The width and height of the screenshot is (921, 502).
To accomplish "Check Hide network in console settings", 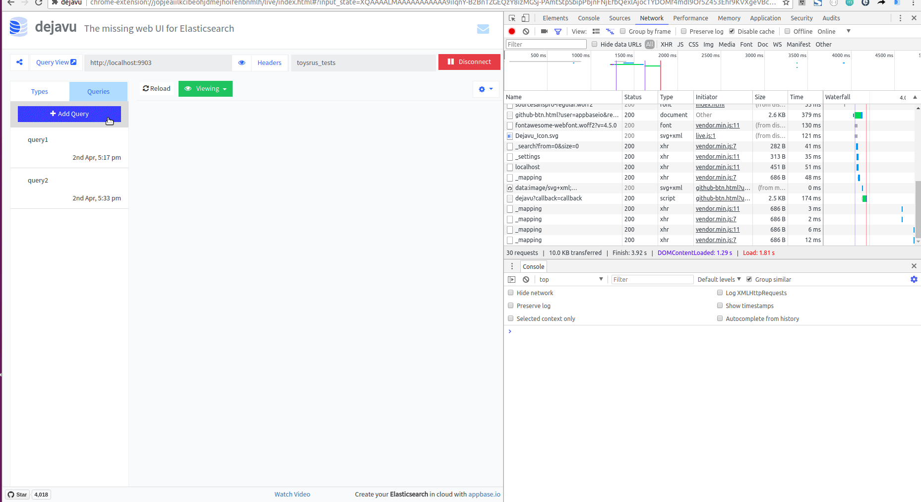I will 511,293.
